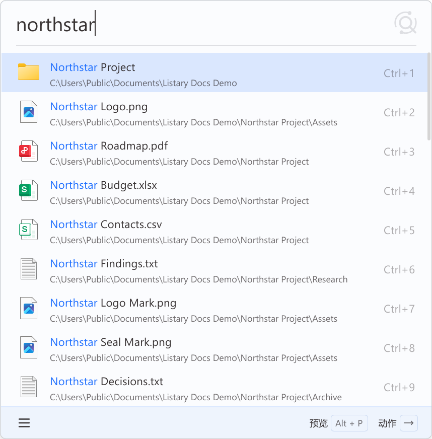Image resolution: width=432 pixels, height=439 pixels.
Task: Select the Northstar Logo.png file name
Action: (x=99, y=107)
